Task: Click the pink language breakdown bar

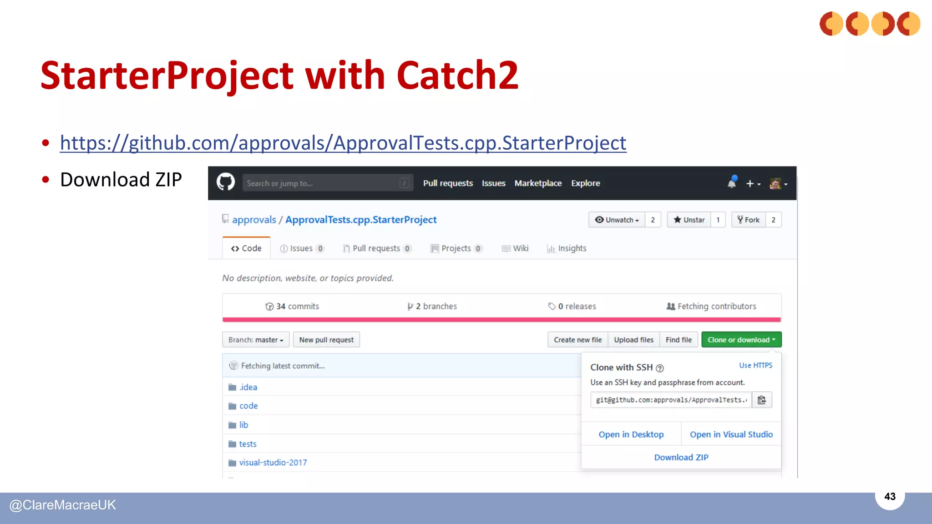Action: [501, 320]
